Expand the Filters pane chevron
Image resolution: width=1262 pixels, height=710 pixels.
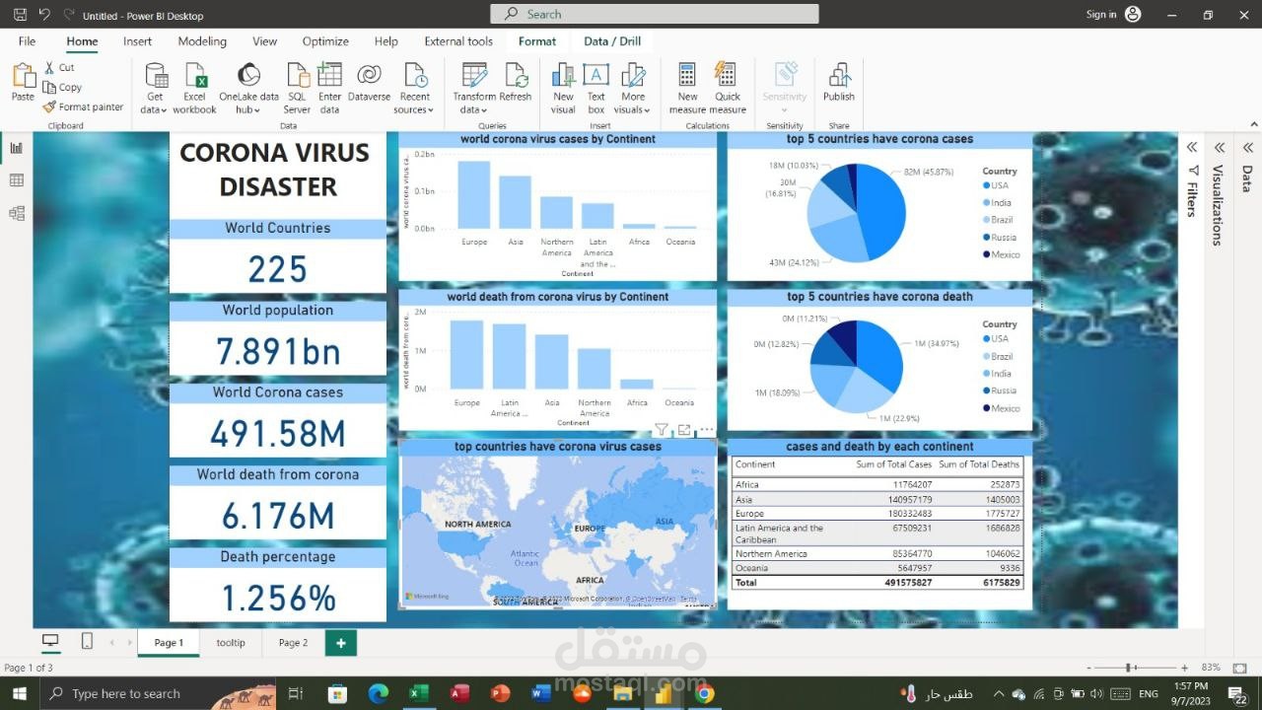pos(1192,147)
